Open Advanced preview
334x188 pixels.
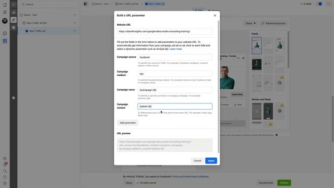coord(273,23)
